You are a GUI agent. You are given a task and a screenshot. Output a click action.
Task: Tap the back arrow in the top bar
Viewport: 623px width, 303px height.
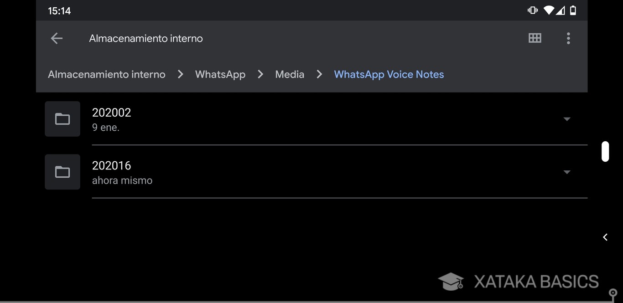(56, 38)
